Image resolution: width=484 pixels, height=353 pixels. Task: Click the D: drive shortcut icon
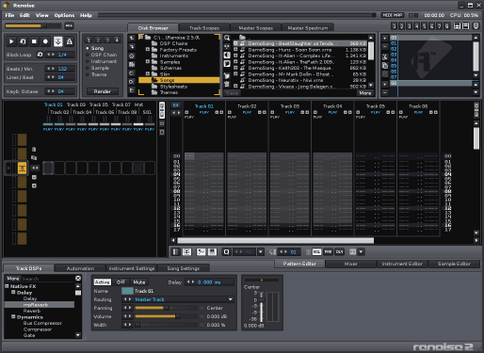coord(132,82)
